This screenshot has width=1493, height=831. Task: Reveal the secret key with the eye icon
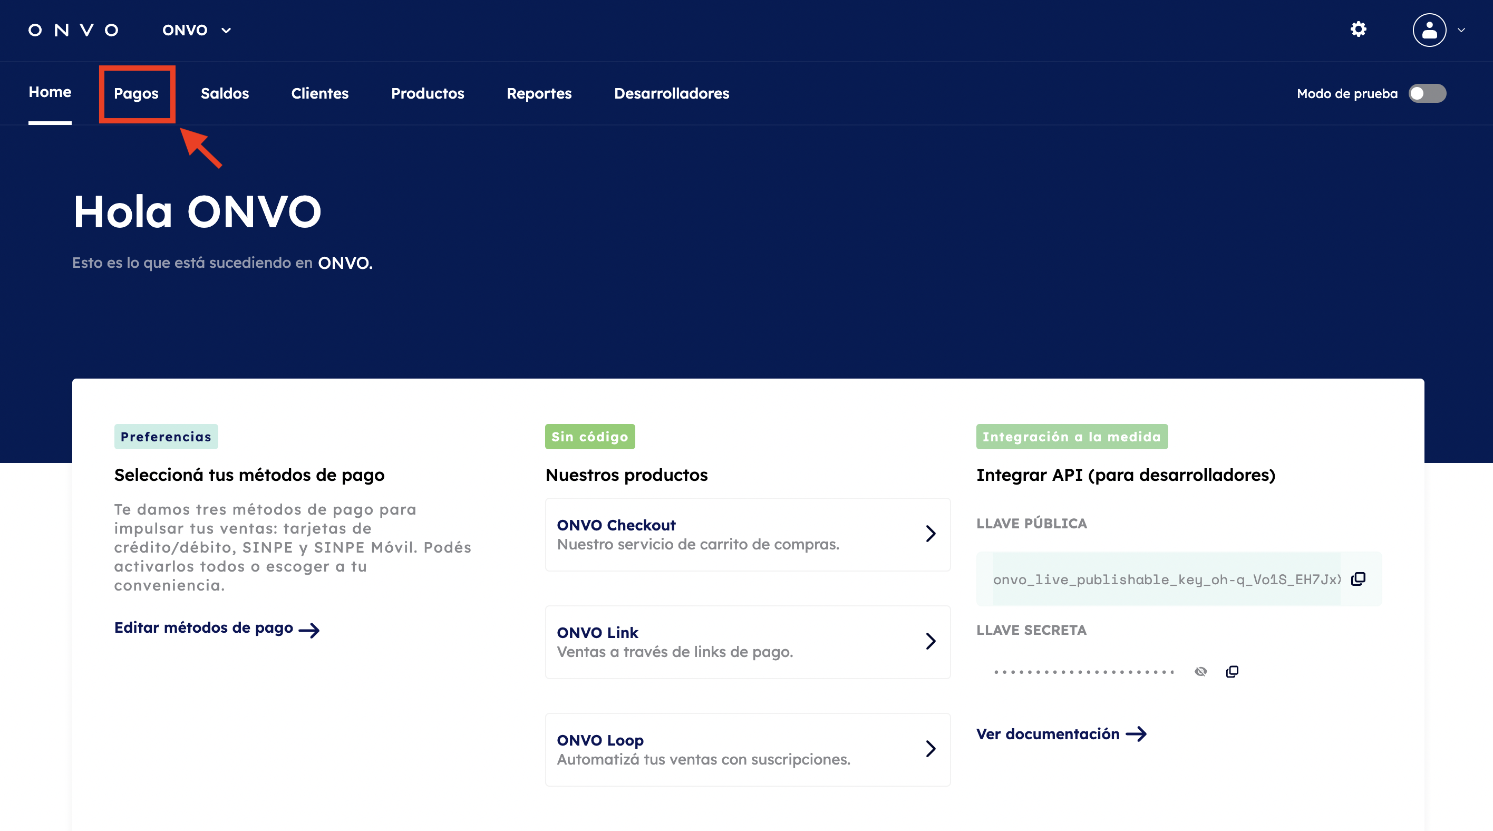(x=1201, y=671)
